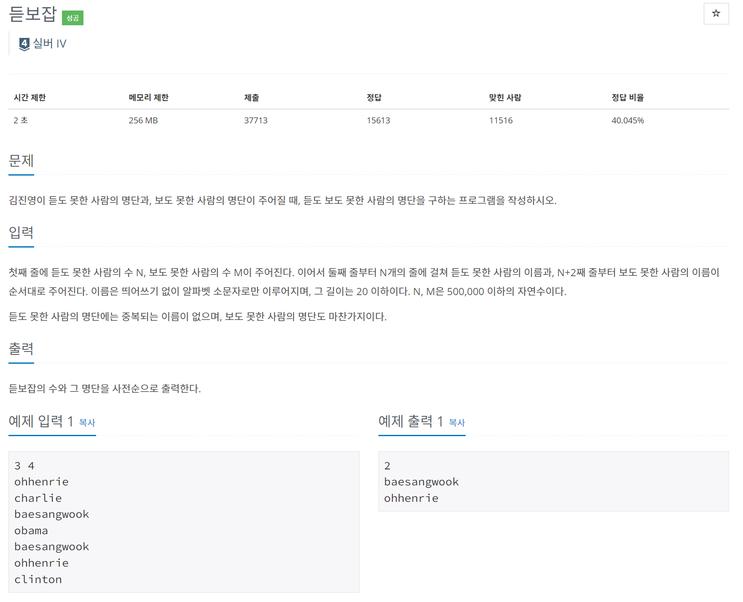Click the 예제 입력 1 heading
This screenshot has width=743, height=602.
(41, 421)
